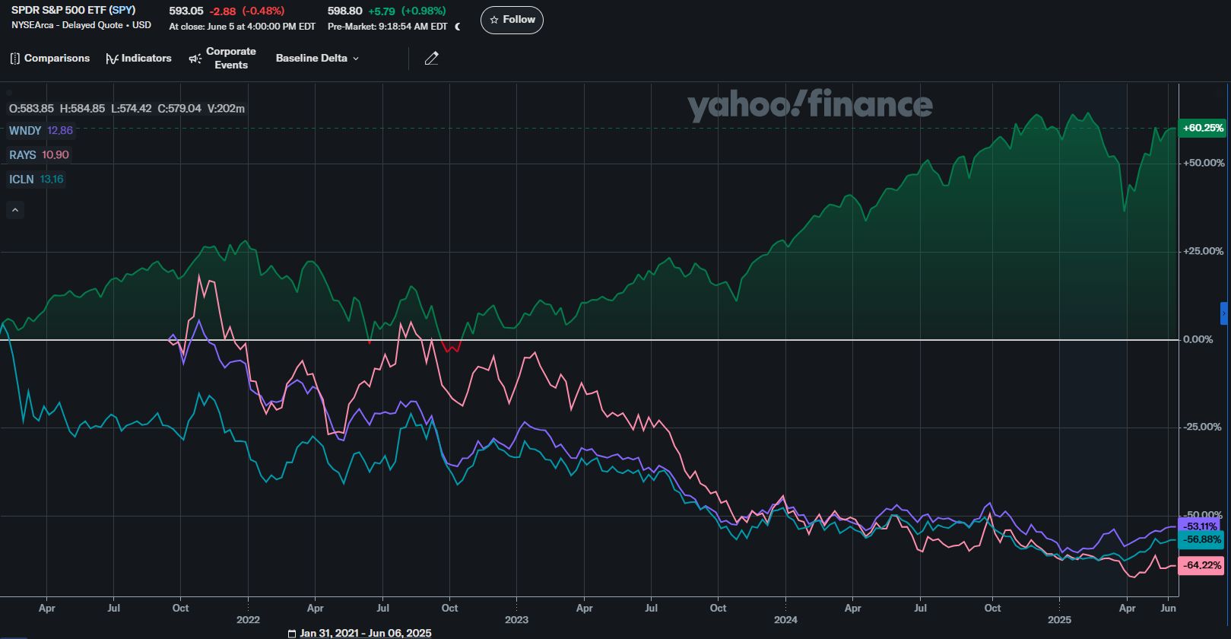Activate the pencil drawing tool
This screenshot has width=1231, height=639.
point(431,59)
